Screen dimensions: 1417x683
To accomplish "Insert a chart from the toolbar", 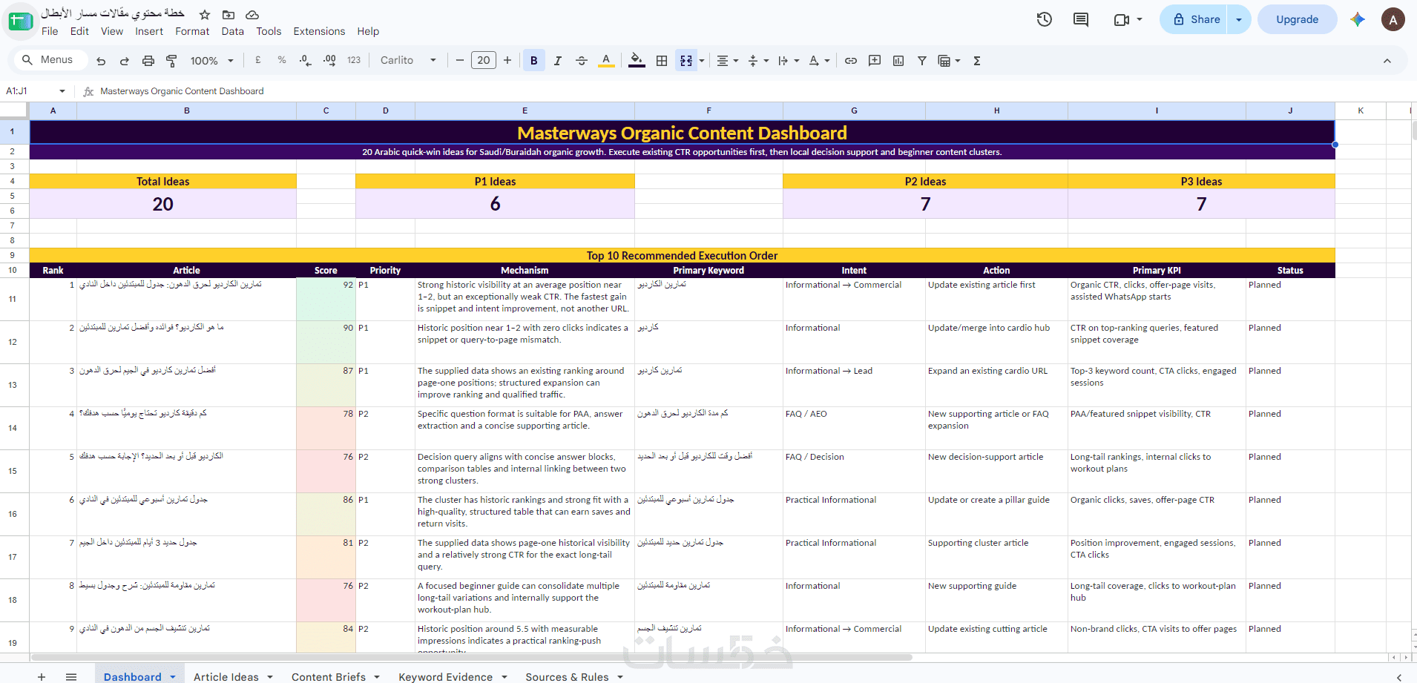I will (898, 61).
